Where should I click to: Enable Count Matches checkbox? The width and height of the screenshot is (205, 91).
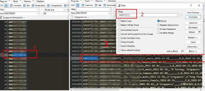tap(119, 46)
